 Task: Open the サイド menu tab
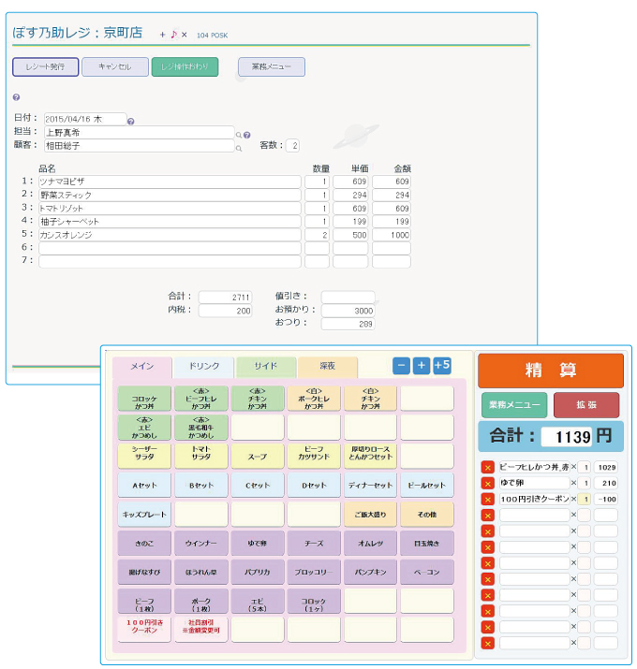(x=266, y=367)
